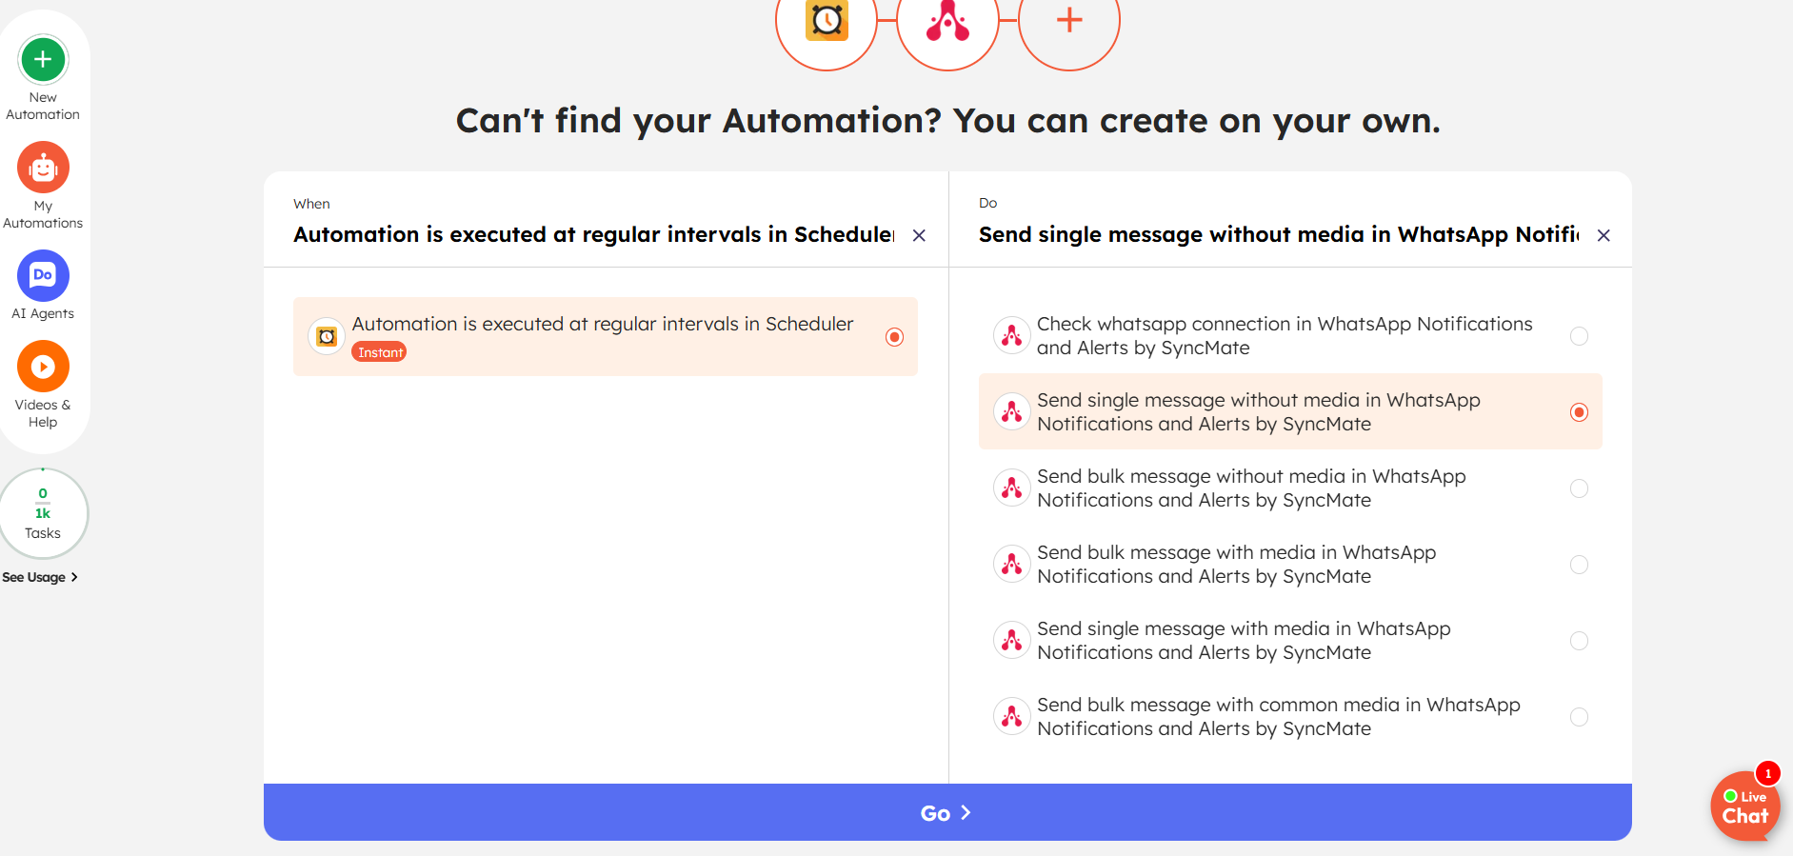The height and width of the screenshot is (856, 1793).
Task: Select Send bulk message with media option
Action: click(1579, 565)
